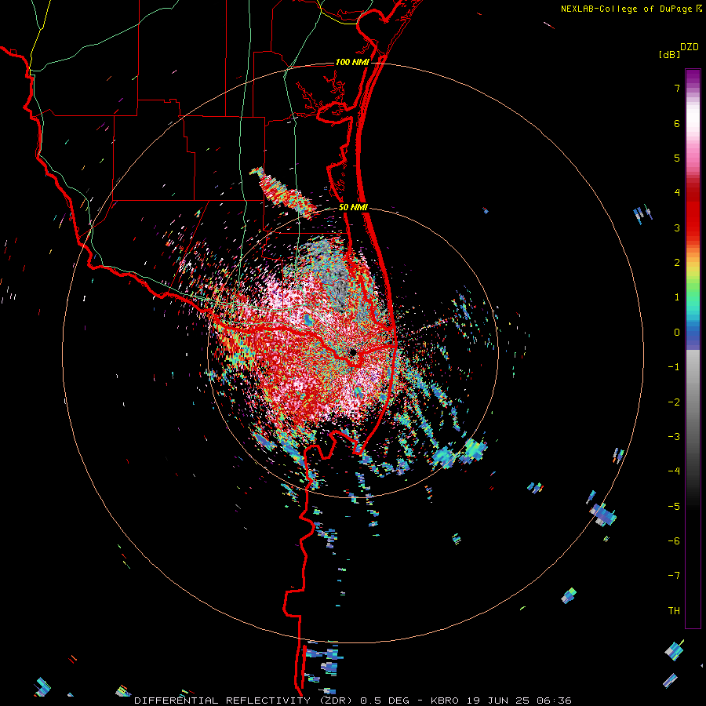Click the -7 value on the color scale

674,576
